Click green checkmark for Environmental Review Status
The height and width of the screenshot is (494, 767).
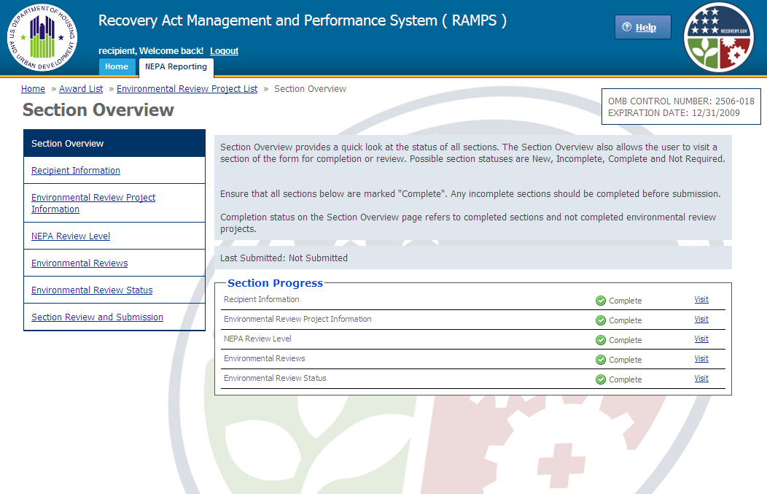(601, 379)
